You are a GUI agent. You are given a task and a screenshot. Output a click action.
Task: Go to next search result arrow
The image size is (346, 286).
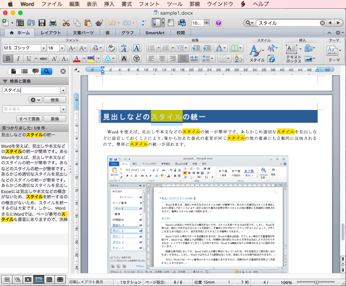coord(338,23)
